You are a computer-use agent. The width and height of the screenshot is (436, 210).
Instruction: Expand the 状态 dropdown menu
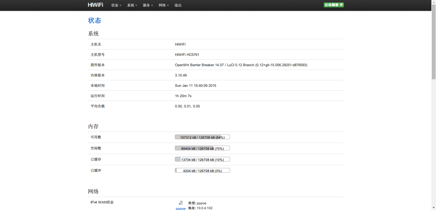116,5
